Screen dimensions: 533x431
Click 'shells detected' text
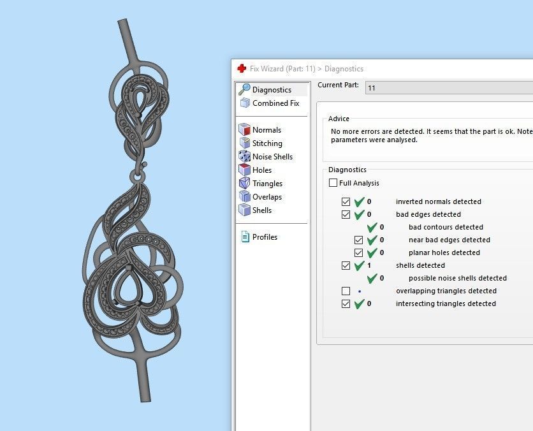[420, 265]
